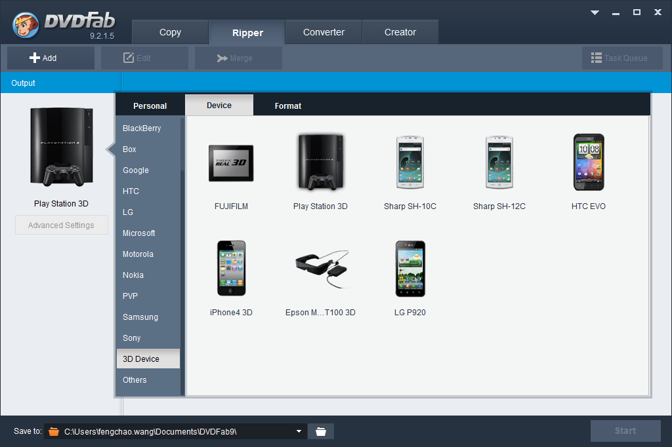Maximize the DVDFab window
Viewport: 672px width, 447px height.
tap(637, 12)
